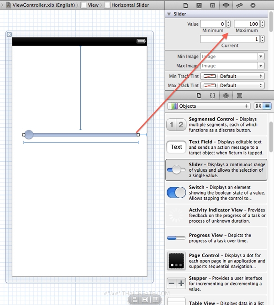The height and width of the screenshot is (305, 274).
Task: Select the Segmented Control library item
Action: (x=216, y=125)
